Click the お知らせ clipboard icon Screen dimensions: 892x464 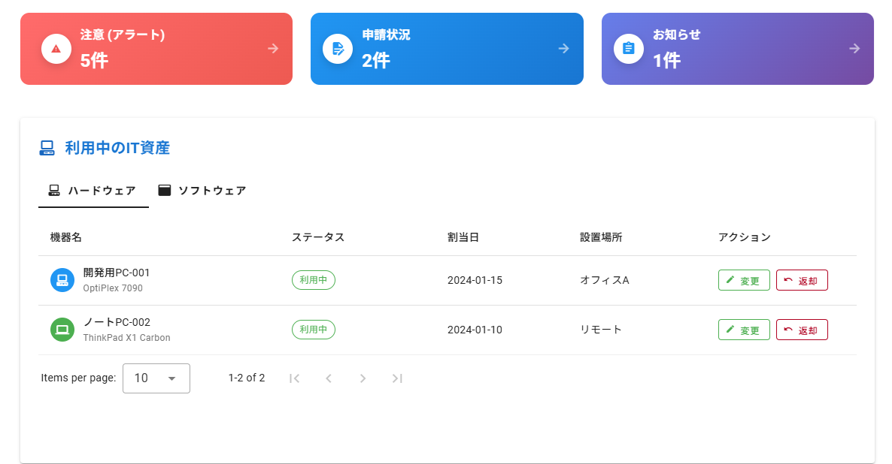tap(629, 49)
